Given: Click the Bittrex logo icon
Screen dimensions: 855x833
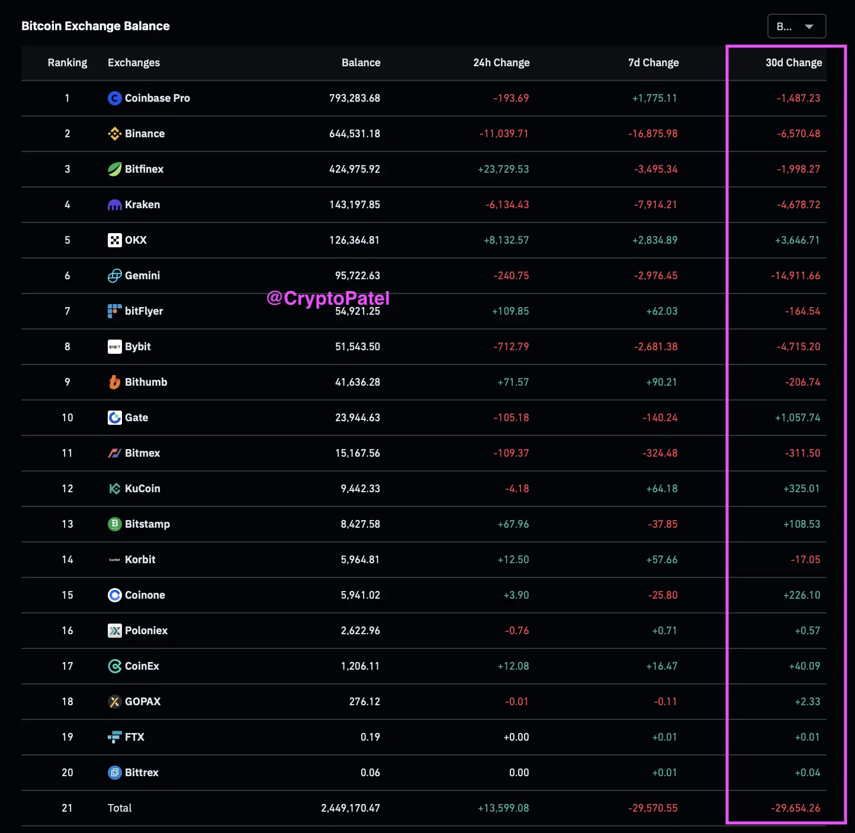Looking at the screenshot, I should [114, 773].
